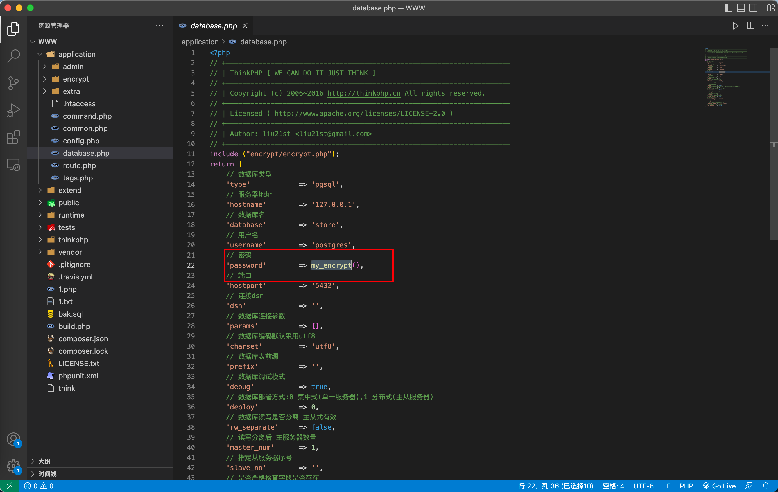The width and height of the screenshot is (778, 492).
Task: Expand the runtime folder
Action: click(40, 215)
